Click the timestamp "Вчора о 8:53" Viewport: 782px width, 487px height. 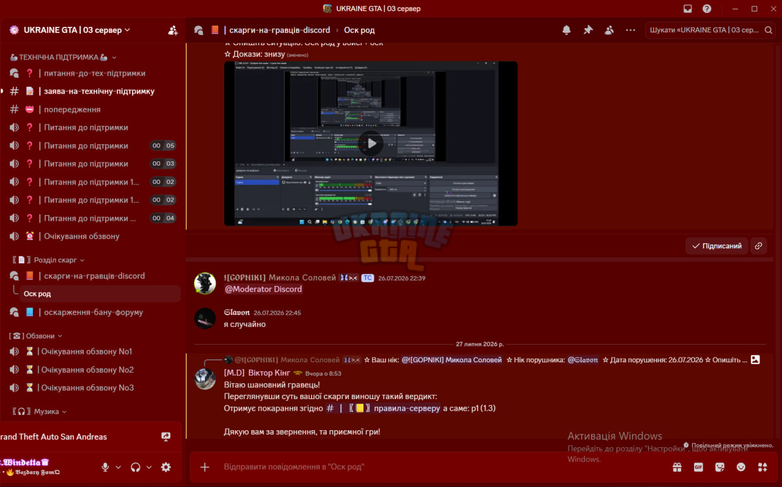pos(324,373)
